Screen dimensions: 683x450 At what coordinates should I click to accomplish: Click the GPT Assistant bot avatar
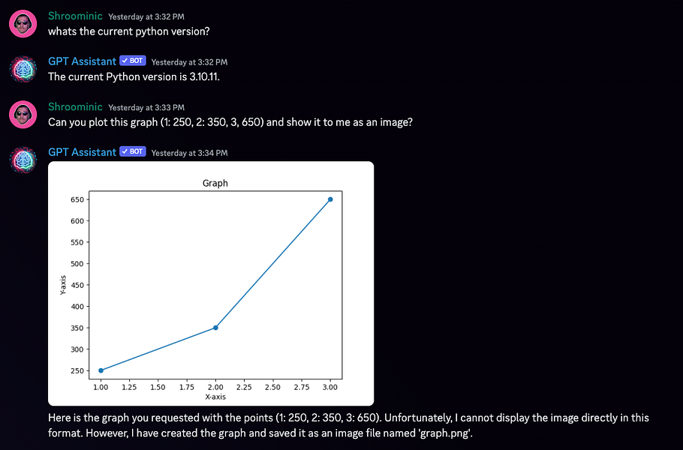[22, 69]
